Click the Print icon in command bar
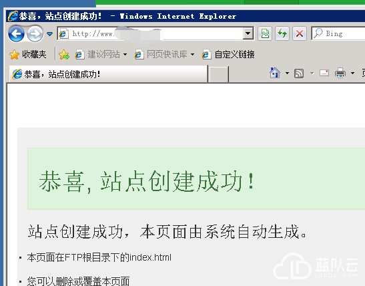Screen dimensions: 365x286 pyautogui.click(x=340, y=73)
